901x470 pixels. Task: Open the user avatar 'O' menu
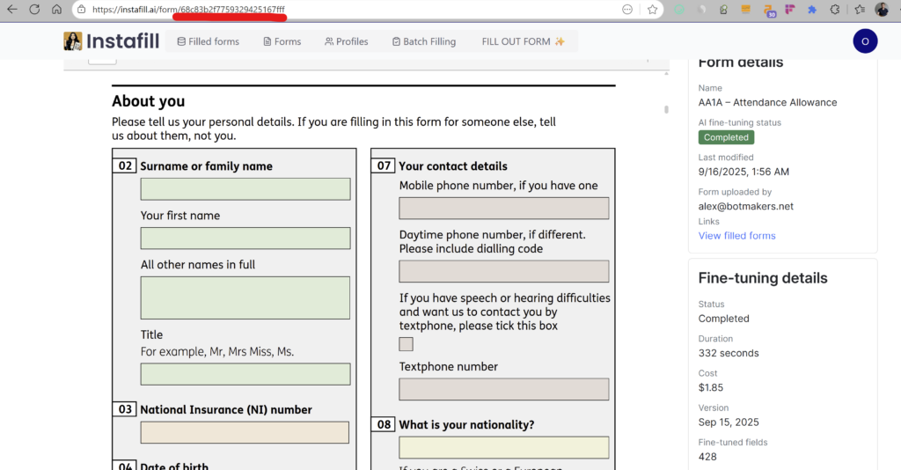pos(865,41)
